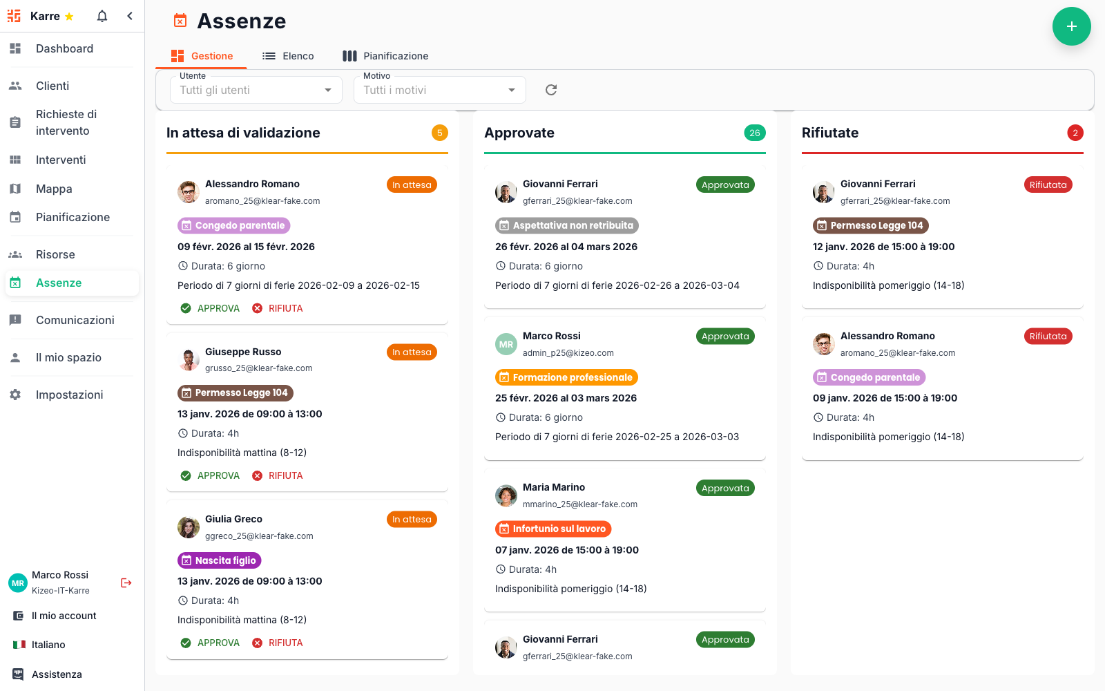Click the green plus button to add absence
Image resolution: width=1105 pixels, height=691 pixels.
(x=1071, y=26)
